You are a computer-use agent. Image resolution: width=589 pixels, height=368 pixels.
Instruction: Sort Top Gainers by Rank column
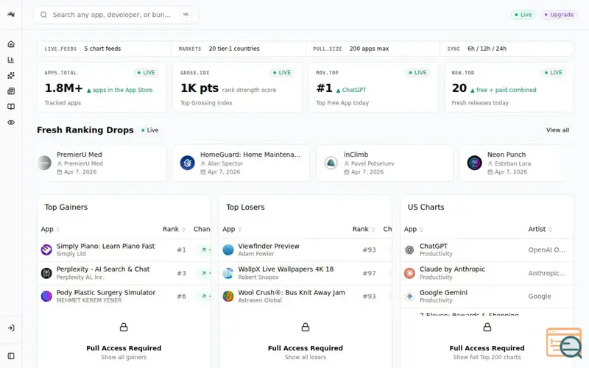(174, 229)
